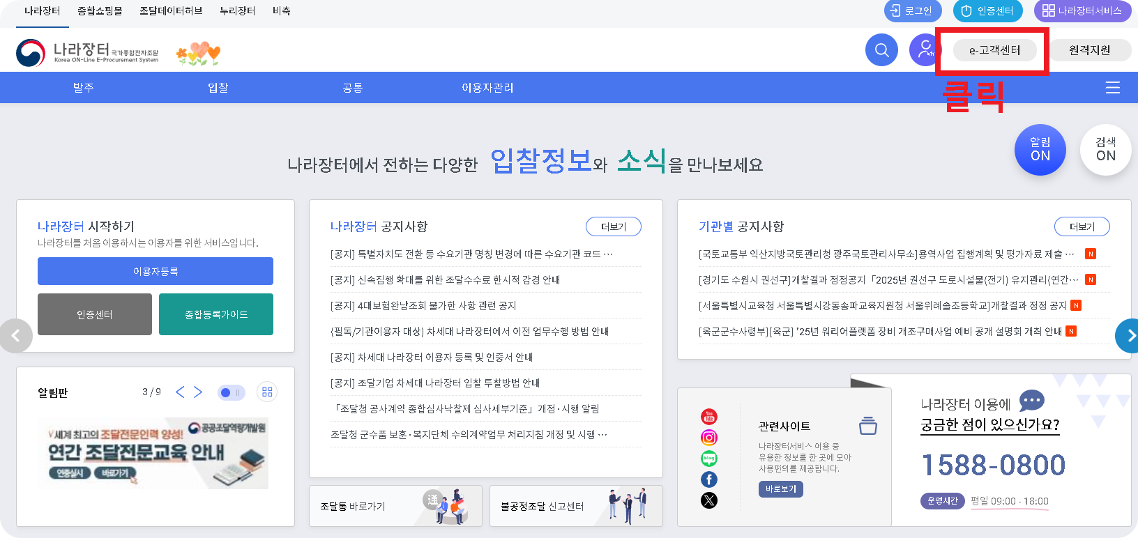Open notice 차세대 나라장터 이용자 등록 및 인증서 안내

432,357
